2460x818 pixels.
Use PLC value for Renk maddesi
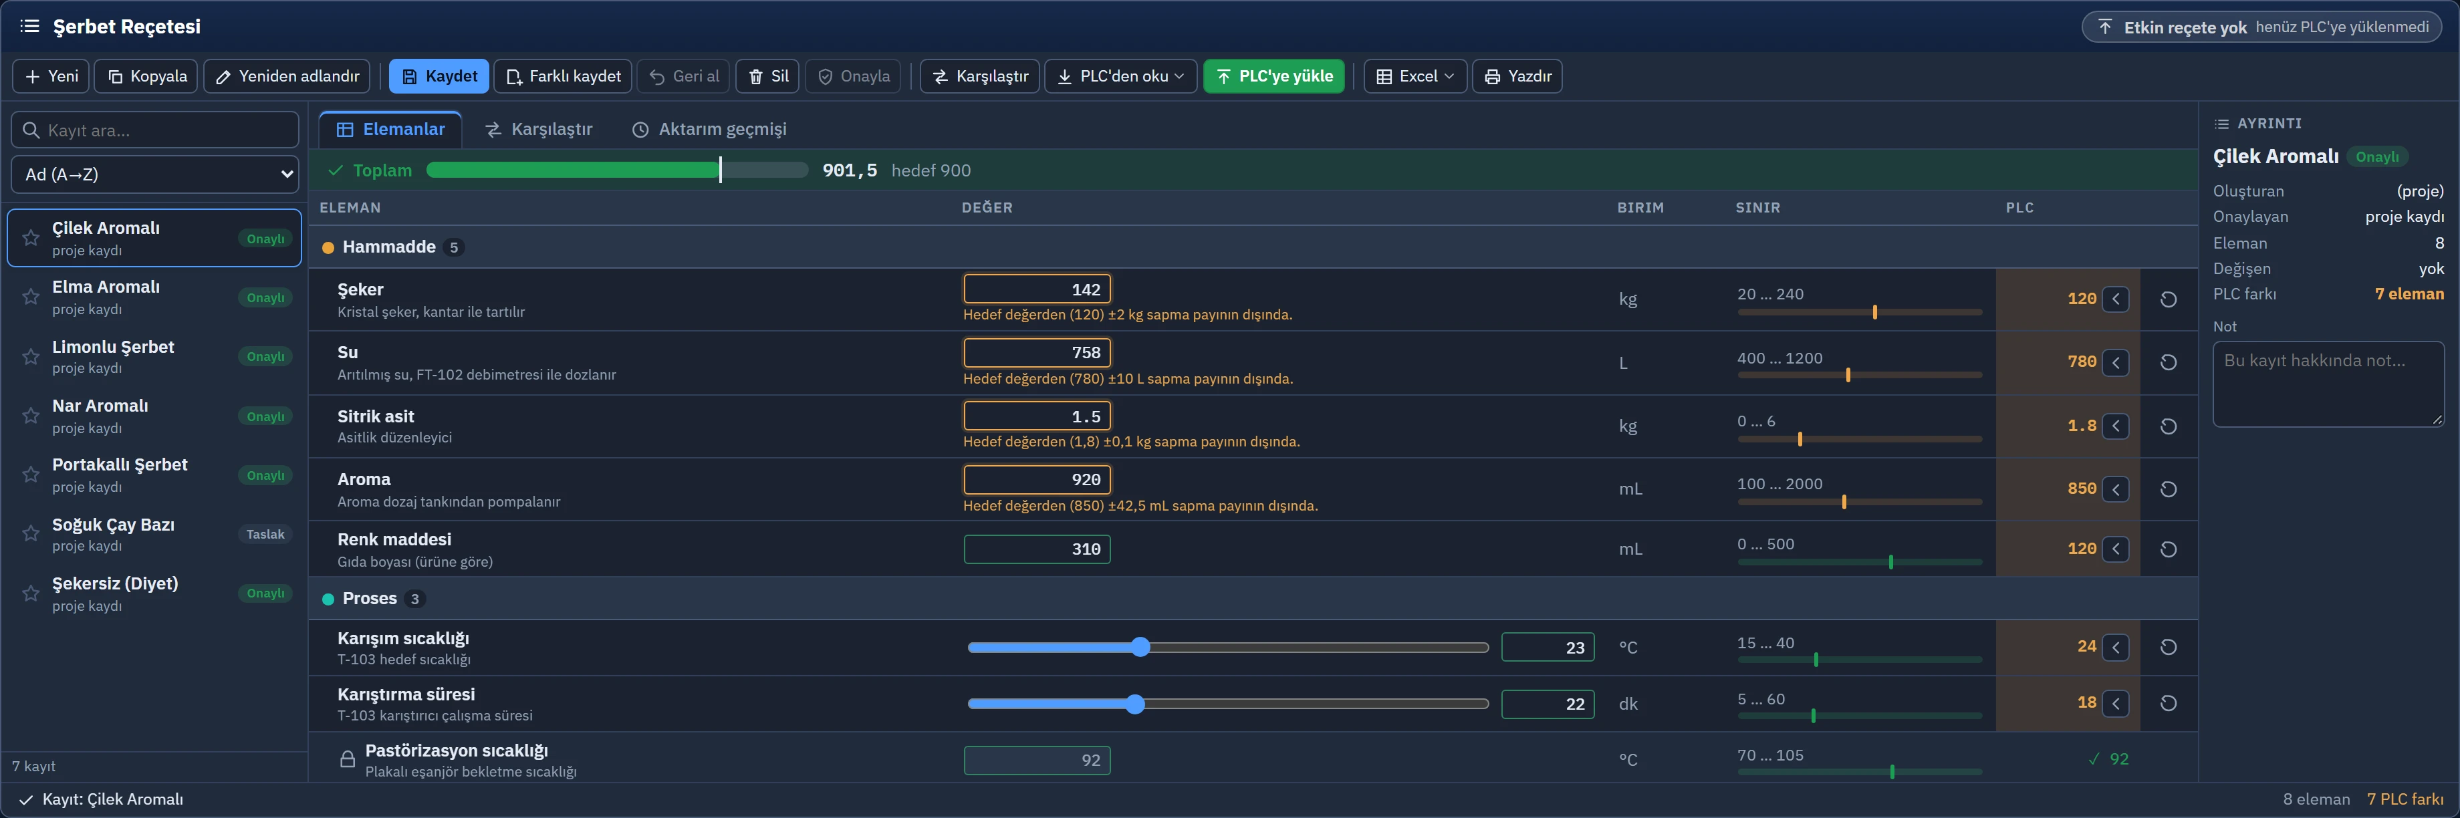point(2115,549)
